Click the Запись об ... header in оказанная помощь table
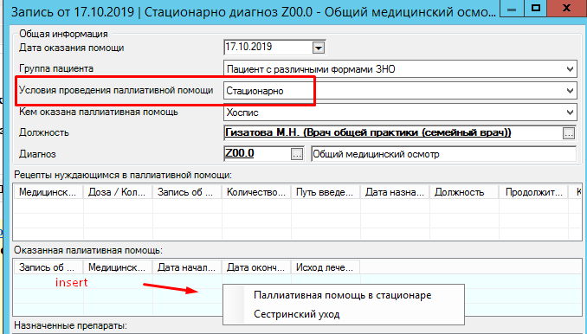587x334 pixels. [x=48, y=267]
